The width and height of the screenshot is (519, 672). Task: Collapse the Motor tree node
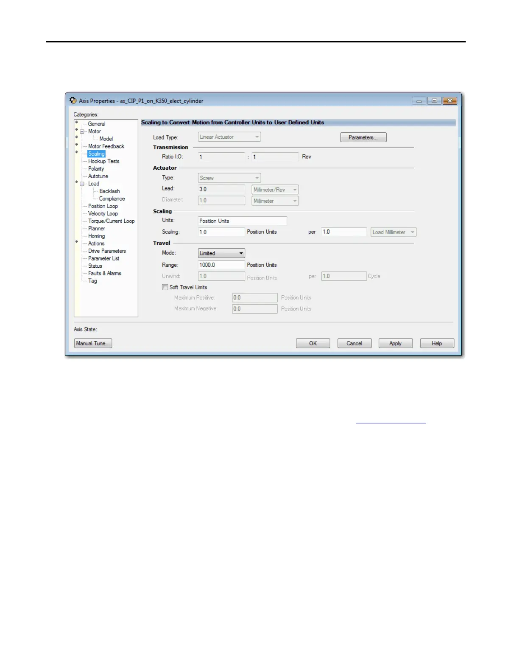point(82,132)
